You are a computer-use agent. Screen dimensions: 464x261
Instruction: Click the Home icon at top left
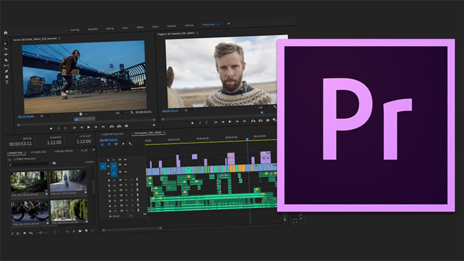click(5, 33)
